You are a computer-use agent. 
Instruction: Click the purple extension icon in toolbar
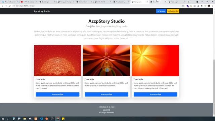click(188, 6)
